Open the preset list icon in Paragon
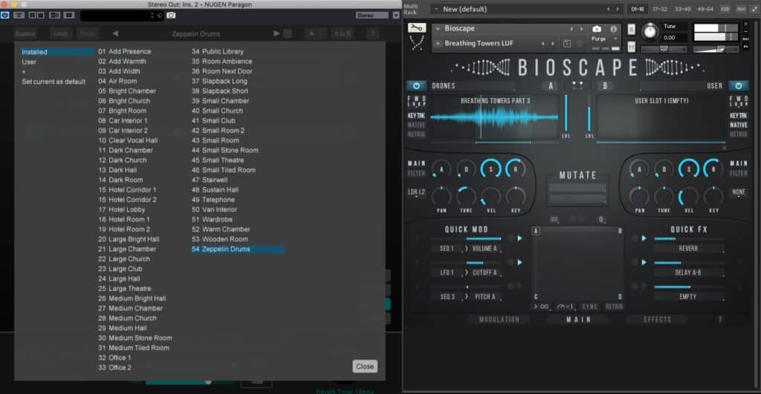 tap(288, 33)
